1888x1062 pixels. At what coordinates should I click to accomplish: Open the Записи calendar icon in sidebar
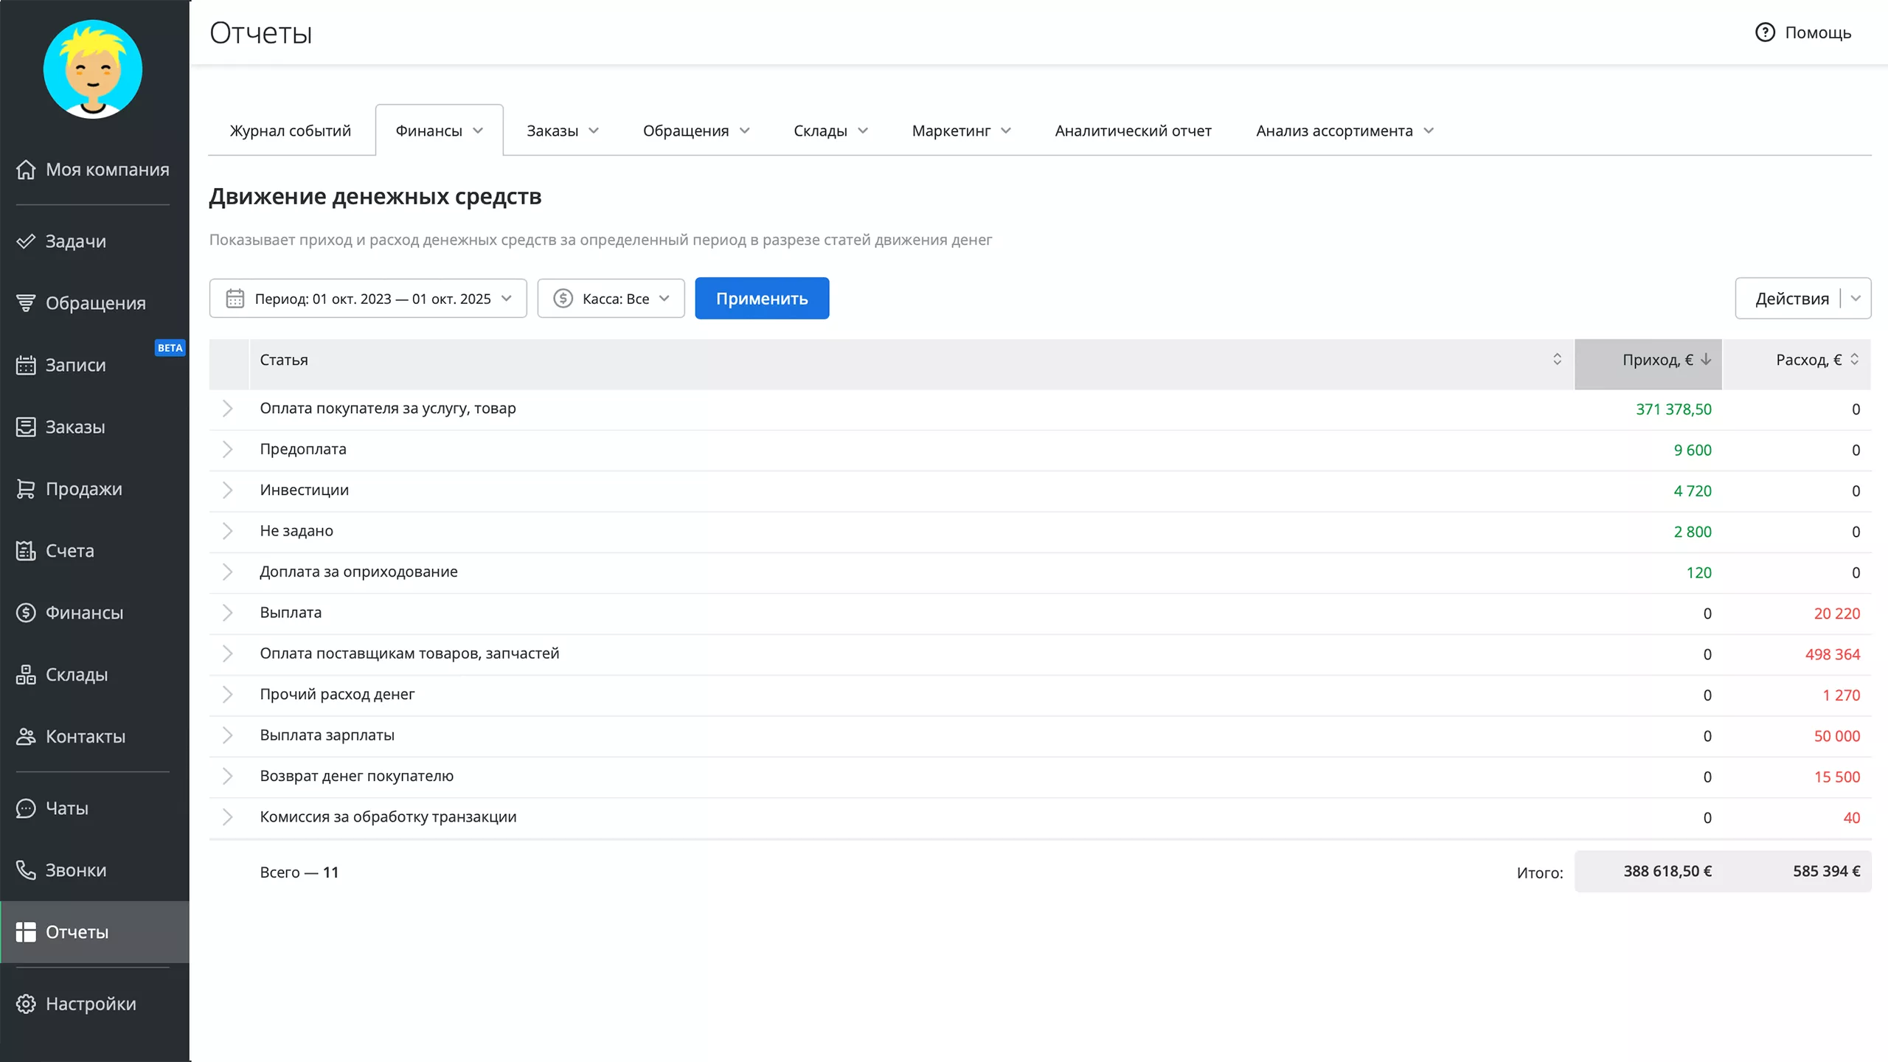click(x=26, y=365)
